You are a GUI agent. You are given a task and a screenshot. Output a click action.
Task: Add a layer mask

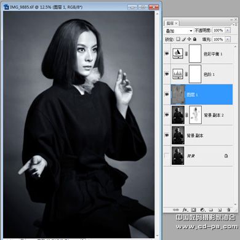pyautogui.click(x=193, y=210)
